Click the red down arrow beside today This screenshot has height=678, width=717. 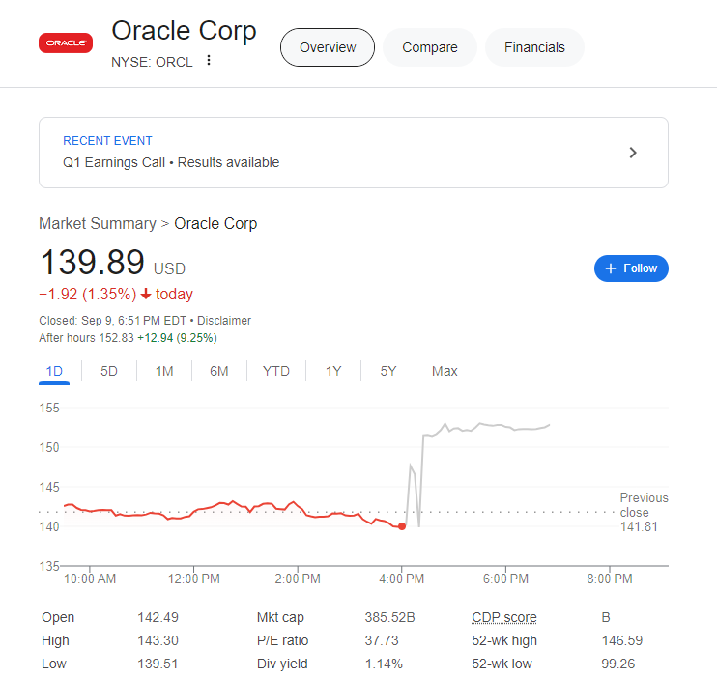pyautogui.click(x=146, y=295)
